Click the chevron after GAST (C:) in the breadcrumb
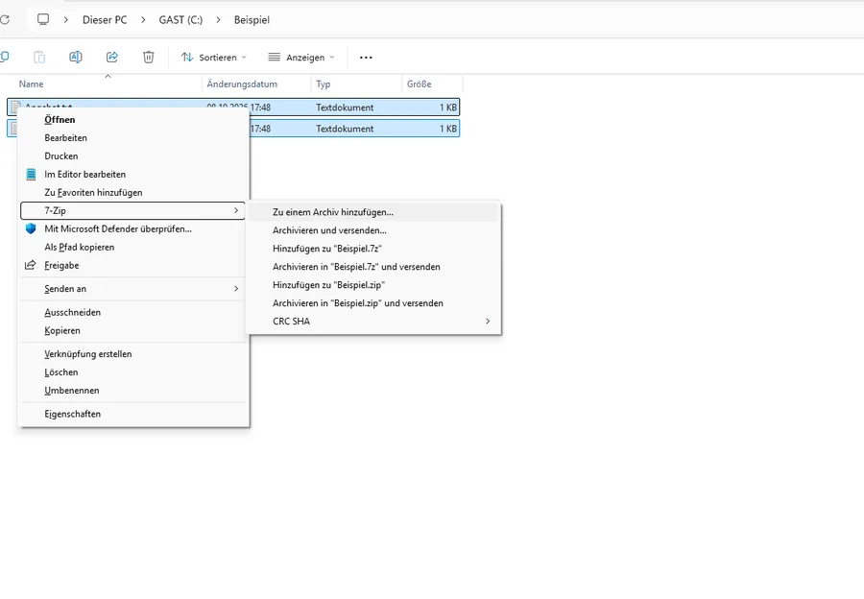 (218, 20)
